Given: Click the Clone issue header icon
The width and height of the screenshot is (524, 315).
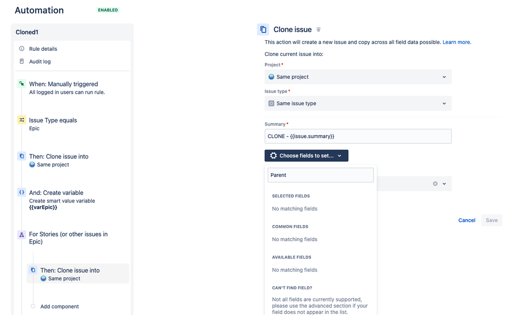Looking at the screenshot, I should 263,29.
